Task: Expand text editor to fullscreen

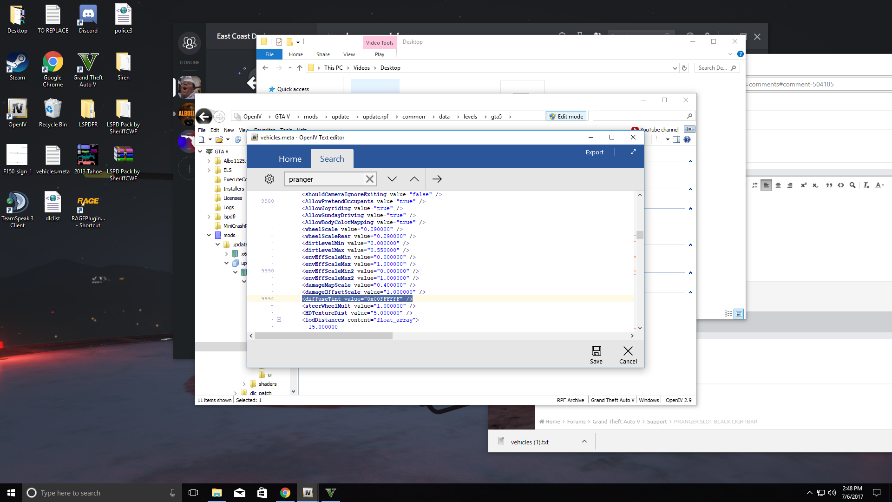Action: [x=633, y=152]
